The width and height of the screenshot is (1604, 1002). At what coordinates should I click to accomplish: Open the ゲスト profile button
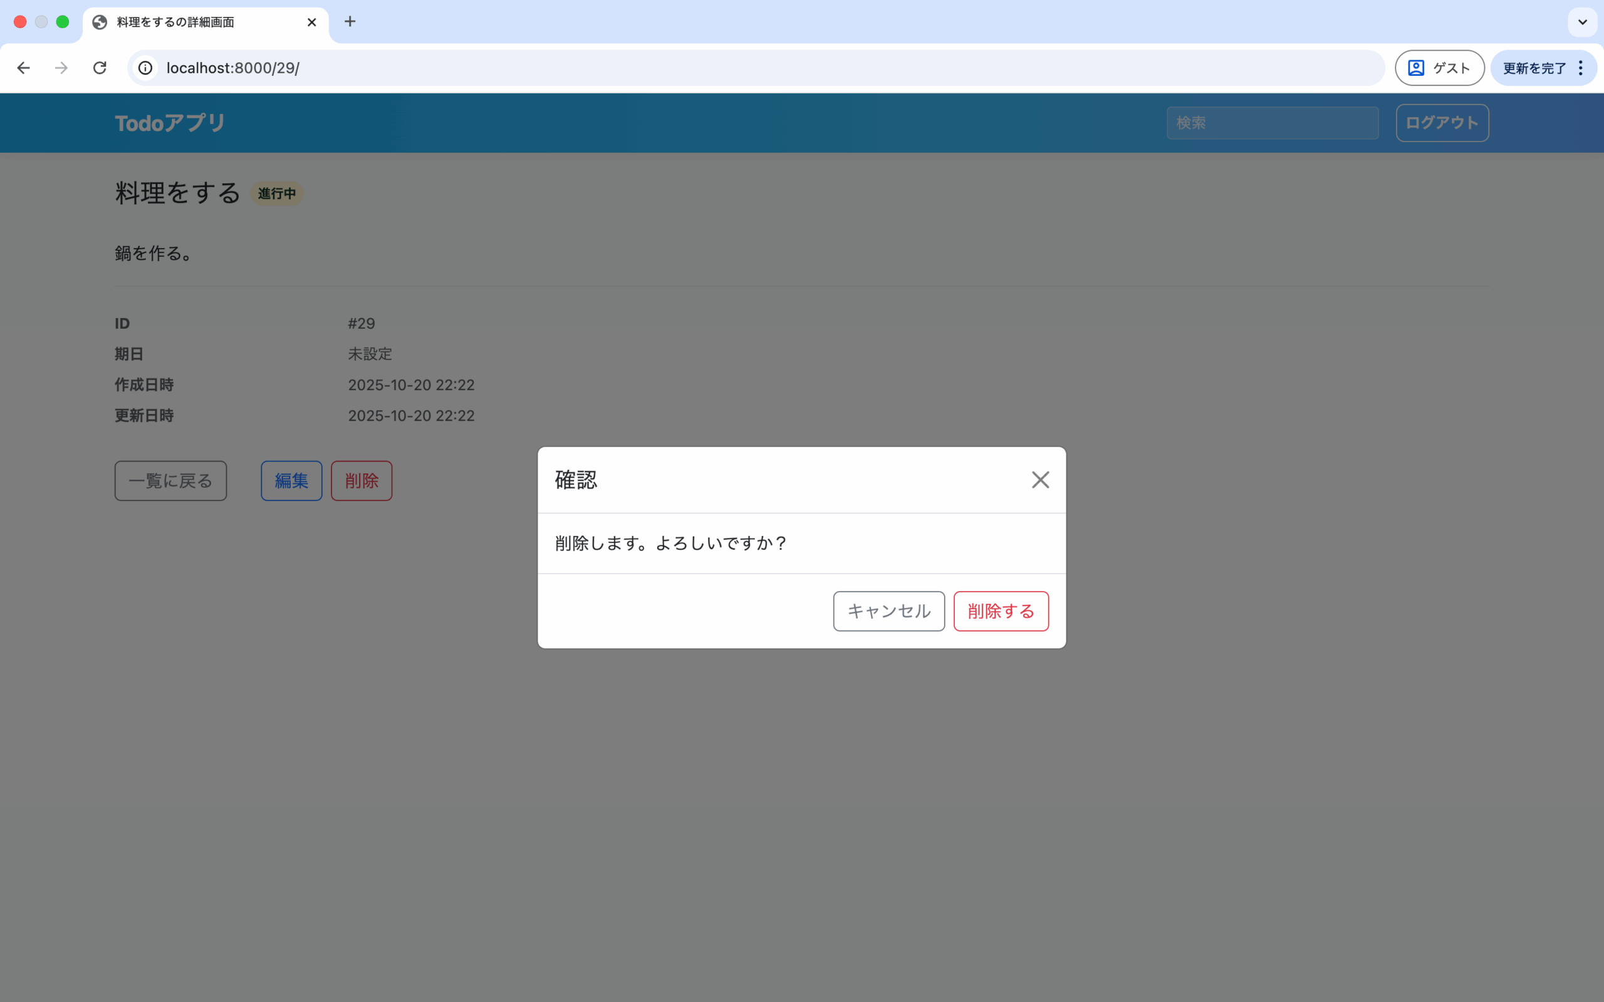(x=1439, y=68)
